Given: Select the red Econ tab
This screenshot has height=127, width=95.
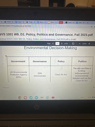Looking at the screenshot, I should click(x=61, y=22).
